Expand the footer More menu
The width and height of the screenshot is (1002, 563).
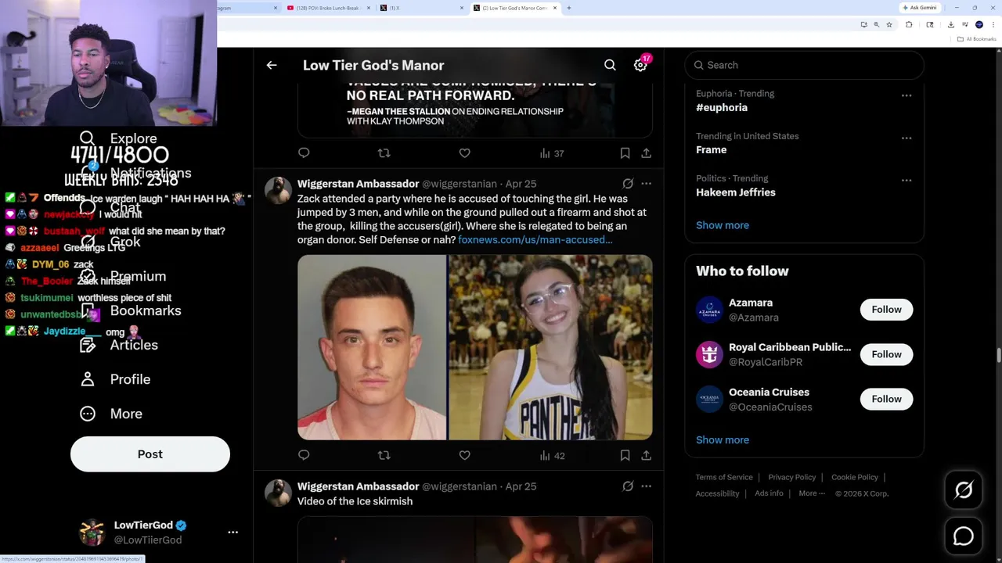pyautogui.click(x=812, y=493)
